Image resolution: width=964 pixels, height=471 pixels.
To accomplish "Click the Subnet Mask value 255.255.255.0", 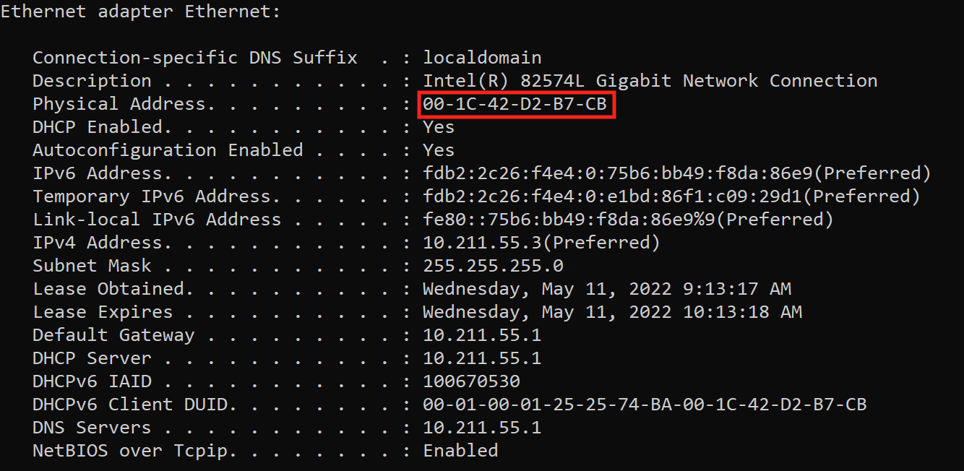I will [x=493, y=266].
